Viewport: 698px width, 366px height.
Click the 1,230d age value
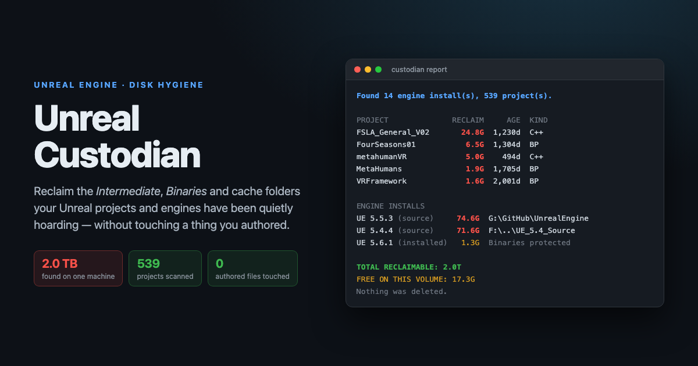pos(507,132)
